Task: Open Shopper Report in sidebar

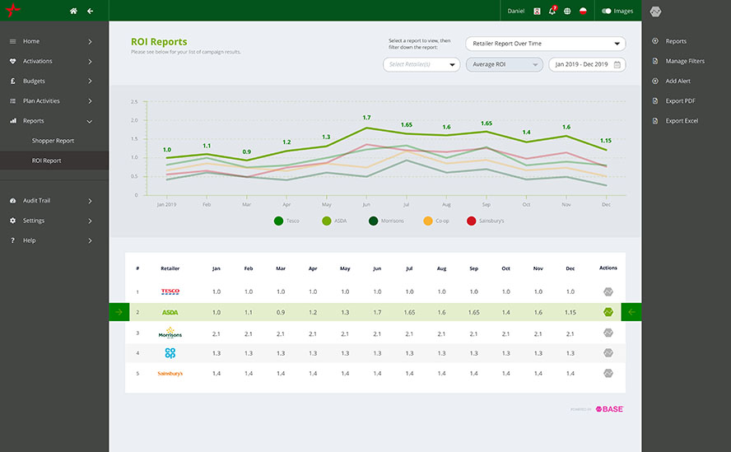Action: (53, 141)
